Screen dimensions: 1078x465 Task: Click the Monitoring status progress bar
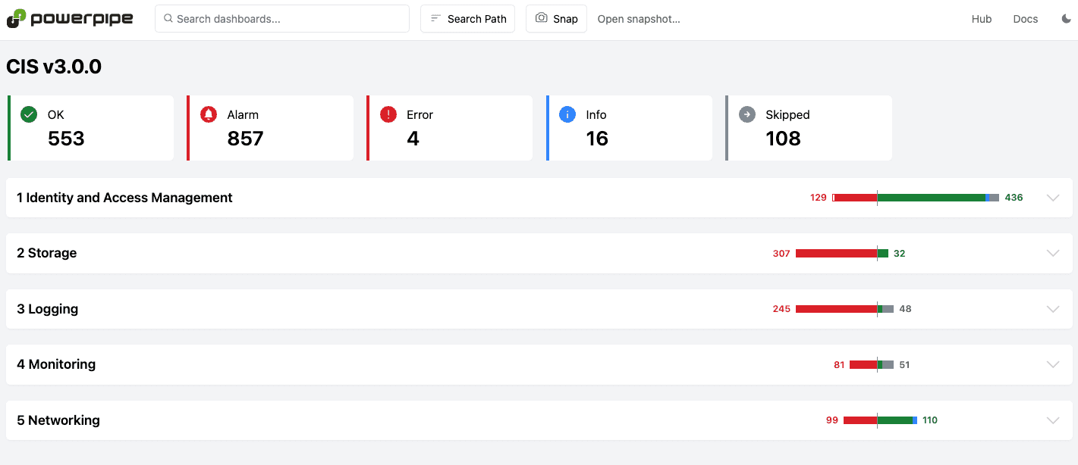[872, 364]
